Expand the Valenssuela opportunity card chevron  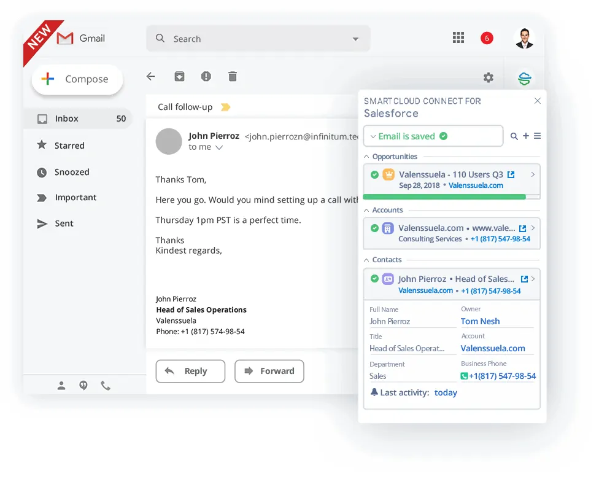(x=533, y=174)
